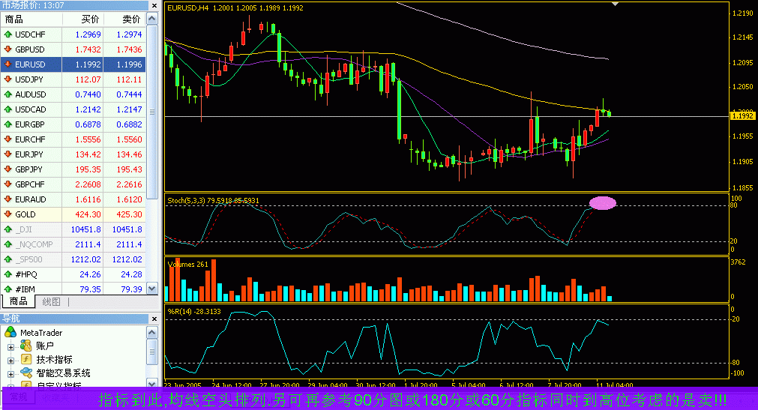Expand the 账户 tree node

click(x=10, y=347)
